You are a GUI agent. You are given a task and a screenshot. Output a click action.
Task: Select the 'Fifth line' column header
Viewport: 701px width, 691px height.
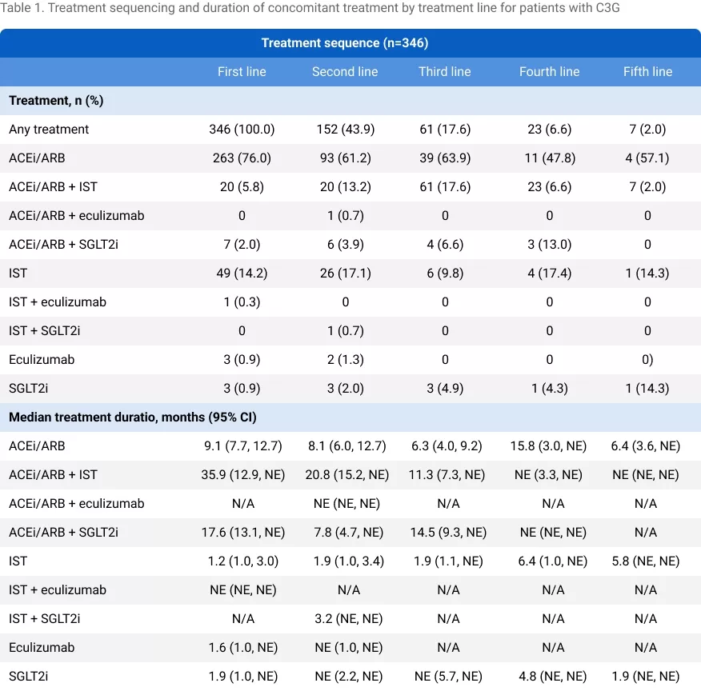[x=647, y=72]
